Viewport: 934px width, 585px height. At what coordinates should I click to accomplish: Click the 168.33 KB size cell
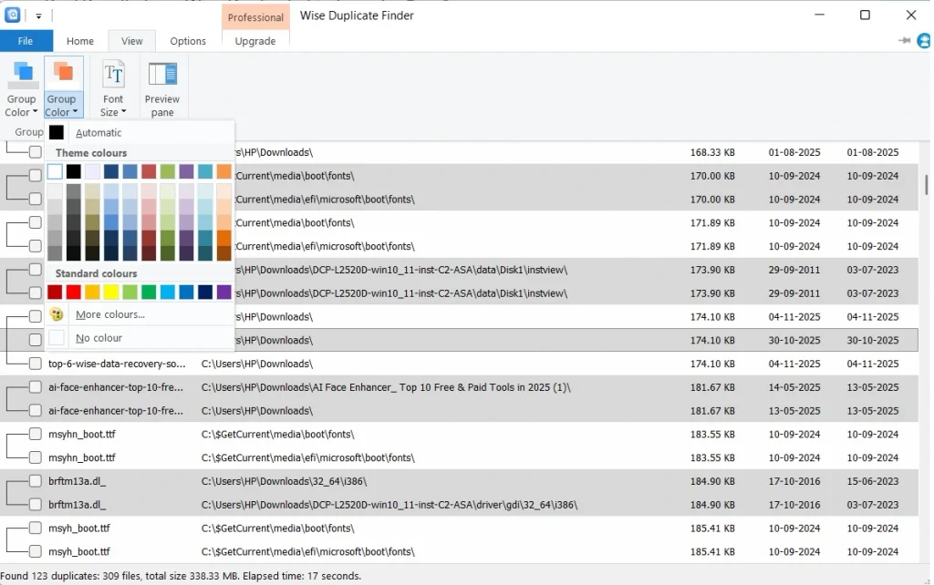[712, 152]
